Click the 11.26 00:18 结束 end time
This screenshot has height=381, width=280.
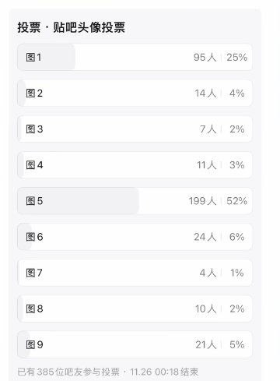[x=164, y=372]
